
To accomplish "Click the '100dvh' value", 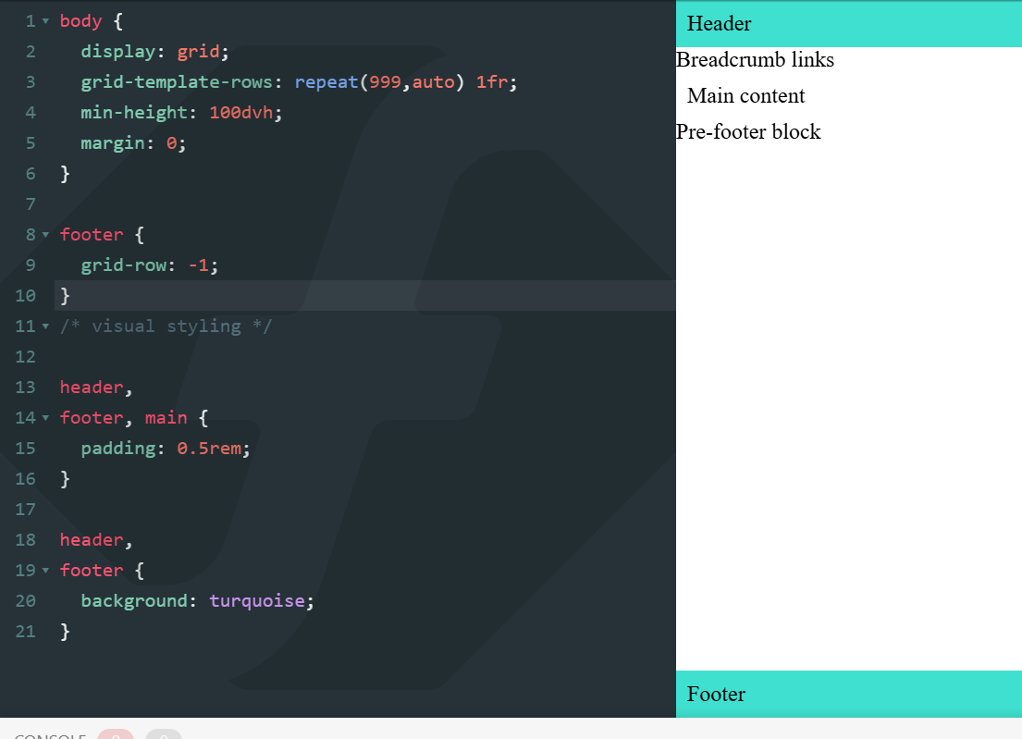I will point(241,113).
